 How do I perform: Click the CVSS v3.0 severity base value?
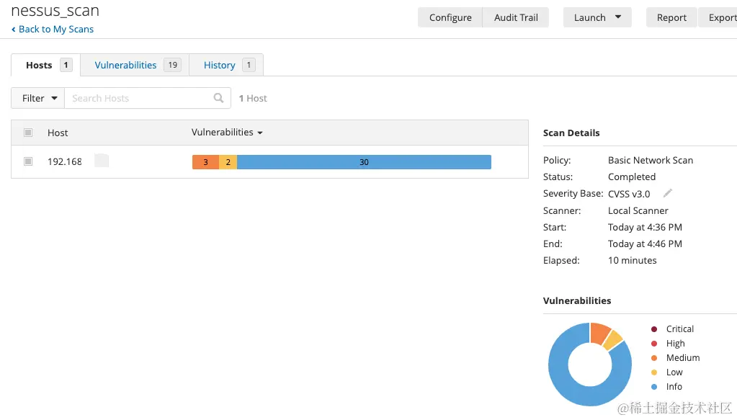pos(629,194)
